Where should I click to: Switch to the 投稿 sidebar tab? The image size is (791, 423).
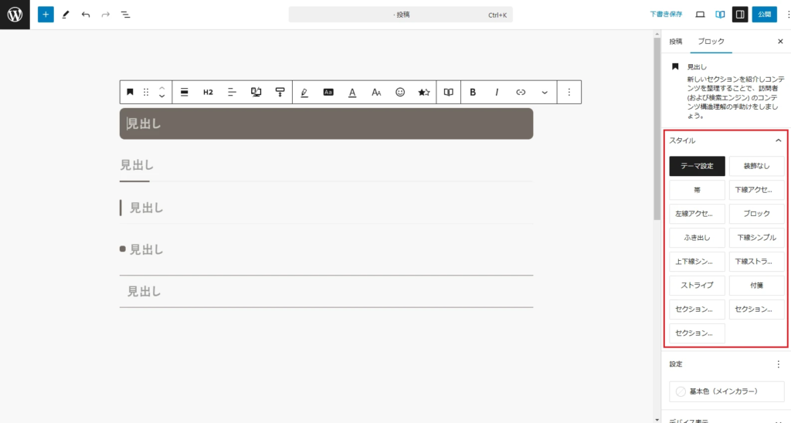tap(676, 41)
